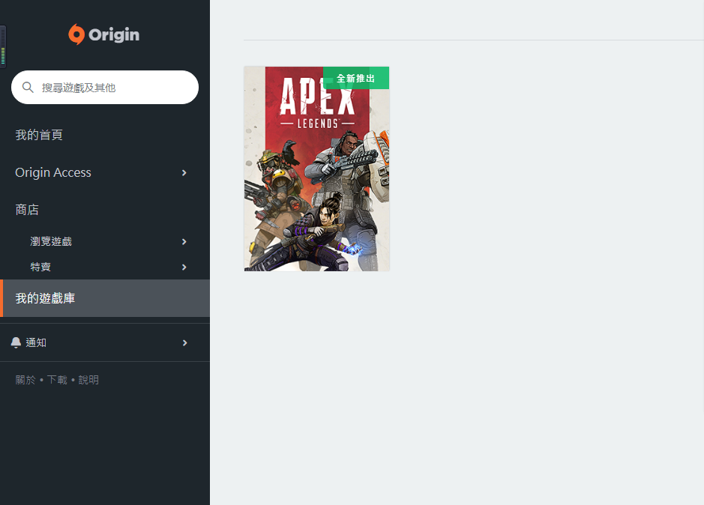
Task: Open the Origin Access menu item
Action: click(53, 172)
